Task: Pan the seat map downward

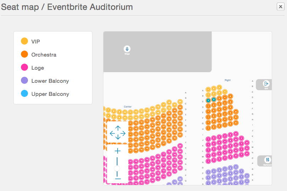Action: point(118,137)
